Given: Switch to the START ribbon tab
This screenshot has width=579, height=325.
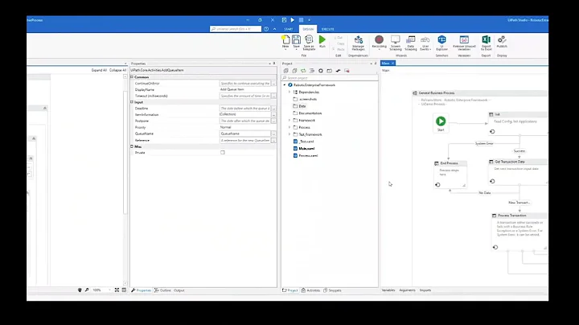Looking at the screenshot, I should 289,29.
